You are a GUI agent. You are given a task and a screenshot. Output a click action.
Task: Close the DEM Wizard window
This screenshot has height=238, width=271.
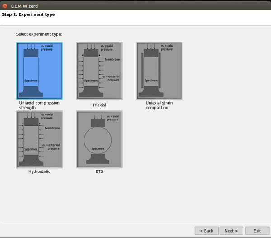pyautogui.click(x=5, y=5)
